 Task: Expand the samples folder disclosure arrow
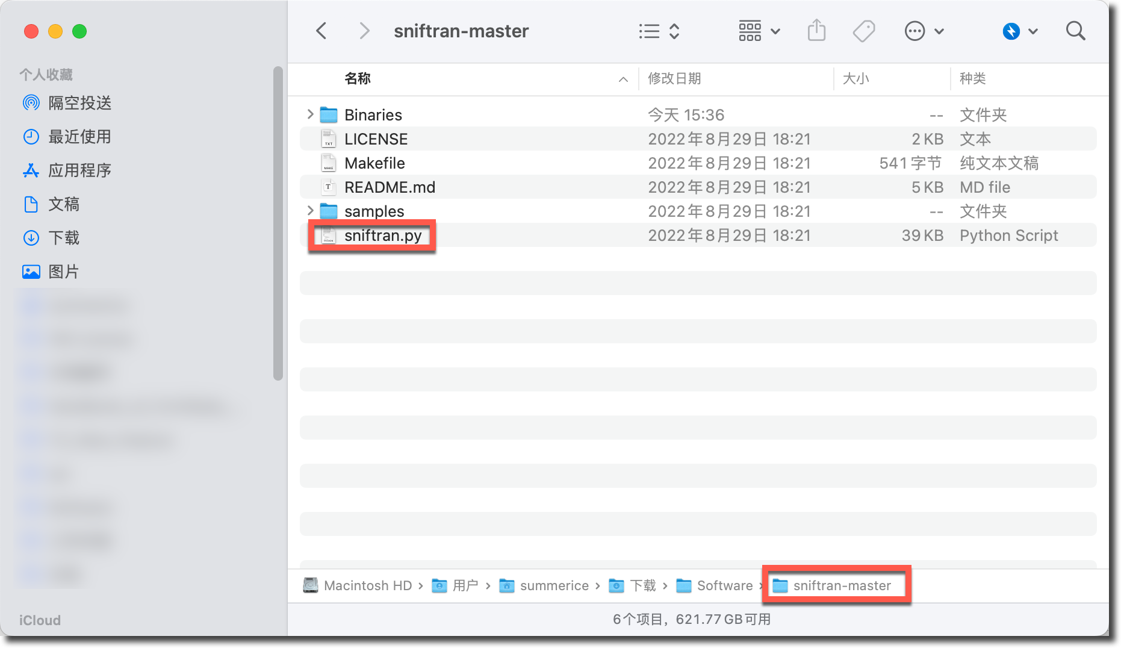coord(311,211)
